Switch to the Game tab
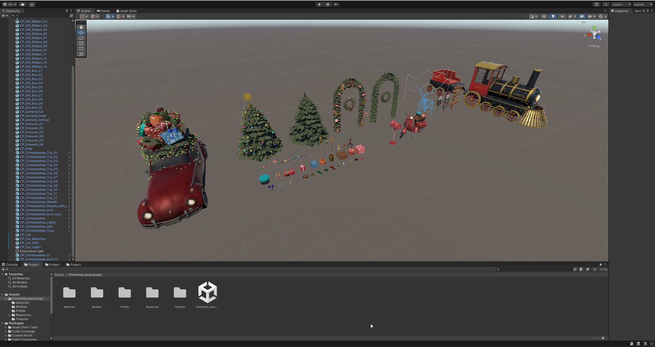Screen dimensions: 655x347 pos(103,11)
